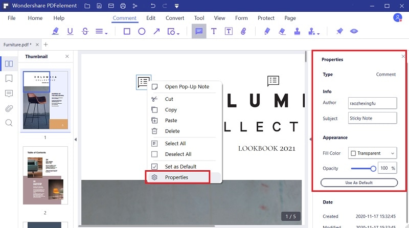Screen dimensions: 409x228
Task: Choose Paste in context menu
Action: point(184,120)
